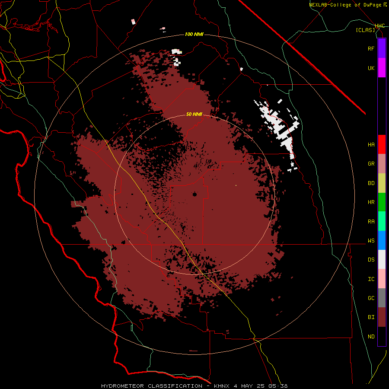
Task: Click the 4 MAY 25 date text
Action: click(249, 386)
